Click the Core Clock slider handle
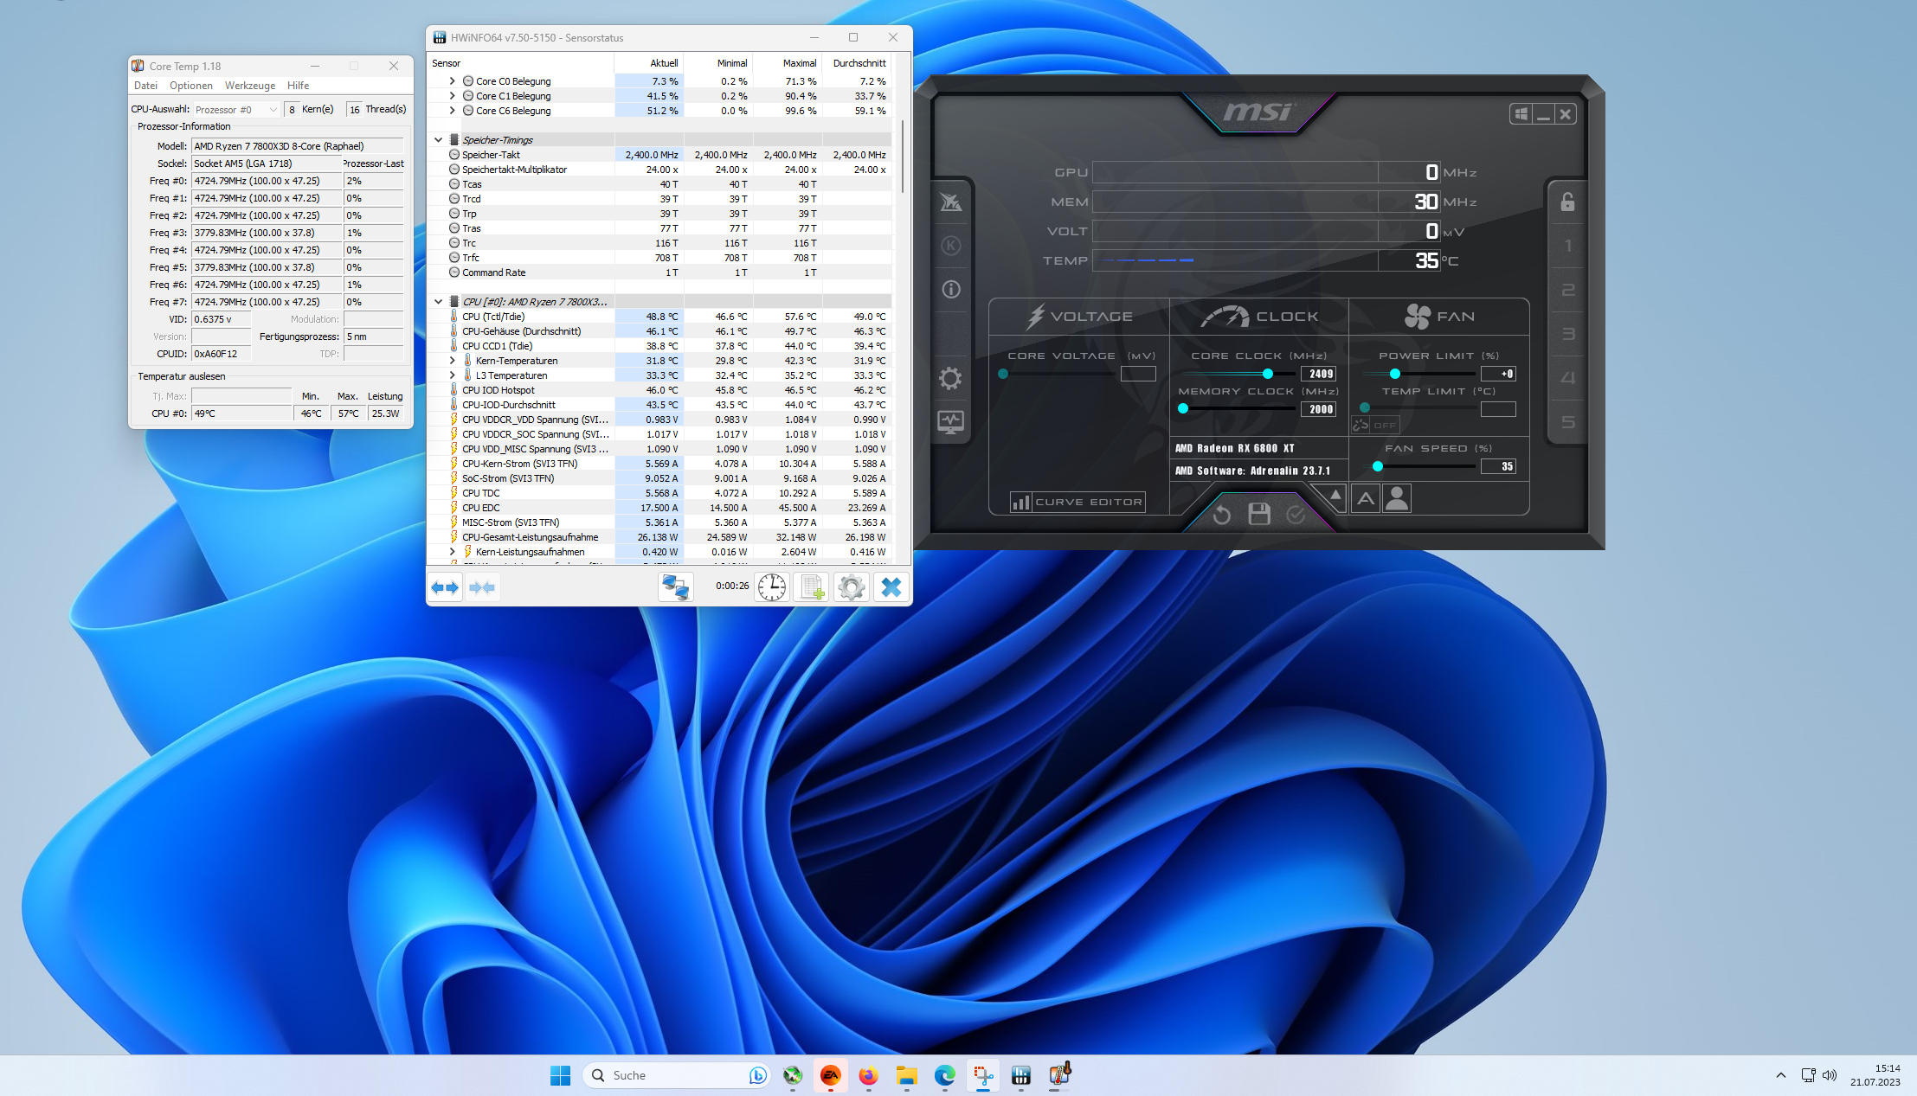The height and width of the screenshot is (1096, 1917). [1268, 374]
